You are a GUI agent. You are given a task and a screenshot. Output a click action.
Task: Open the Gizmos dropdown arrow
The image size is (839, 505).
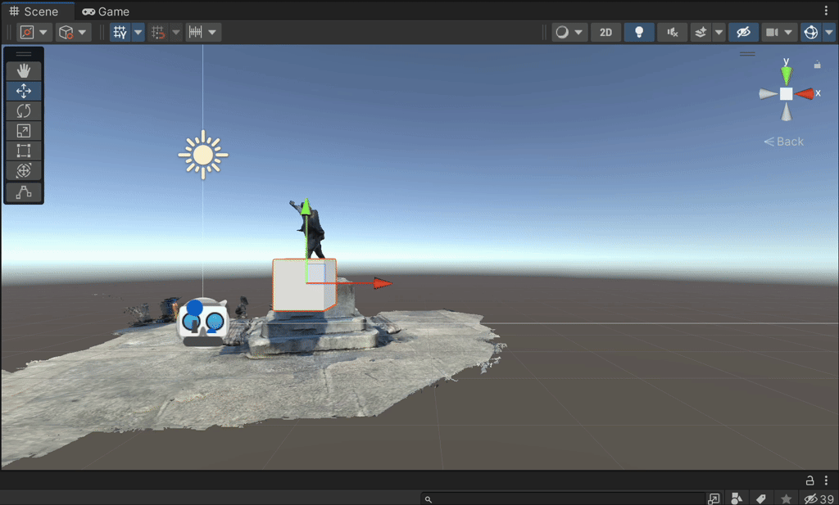coord(829,32)
